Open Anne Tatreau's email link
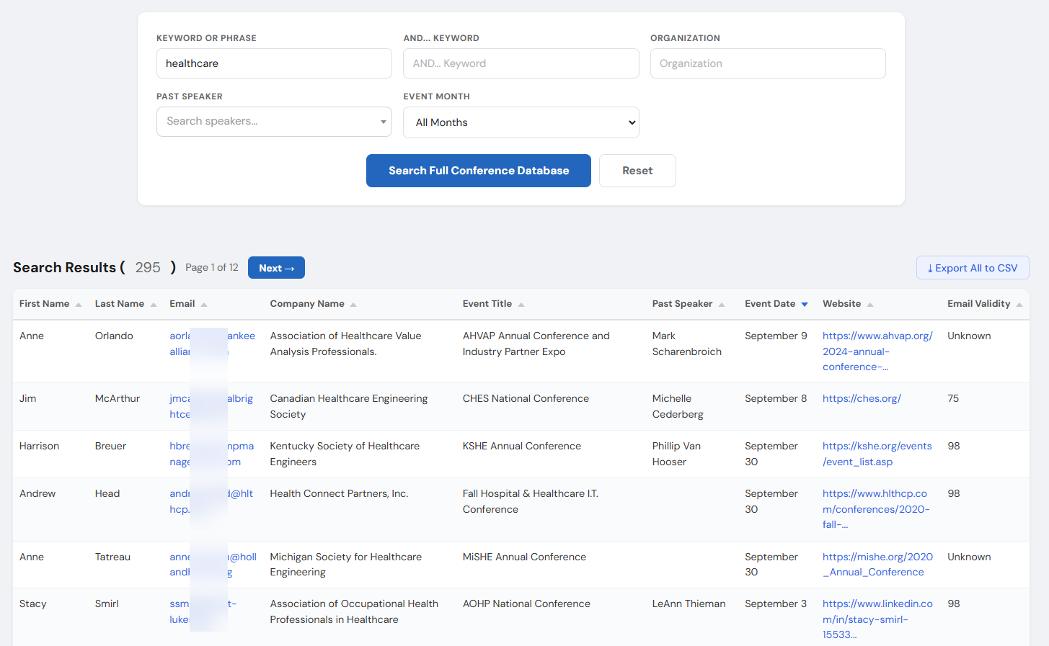 tap(213, 565)
